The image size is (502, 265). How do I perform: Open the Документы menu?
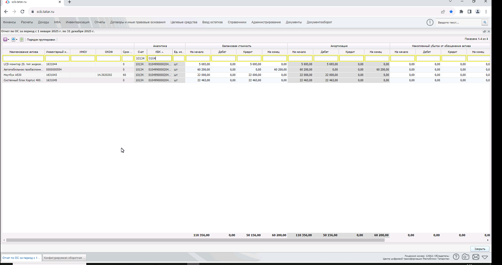[x=294, y=22]
